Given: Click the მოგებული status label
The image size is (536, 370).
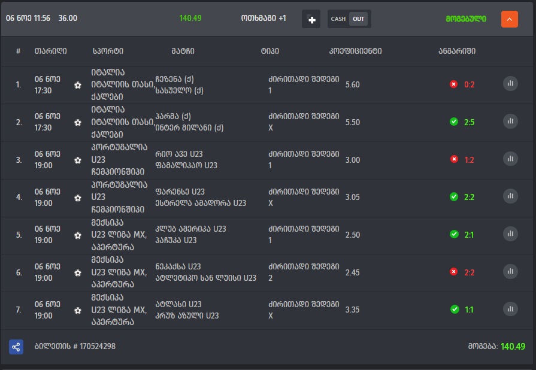Looking at the screenshot, I should [465, 19].
